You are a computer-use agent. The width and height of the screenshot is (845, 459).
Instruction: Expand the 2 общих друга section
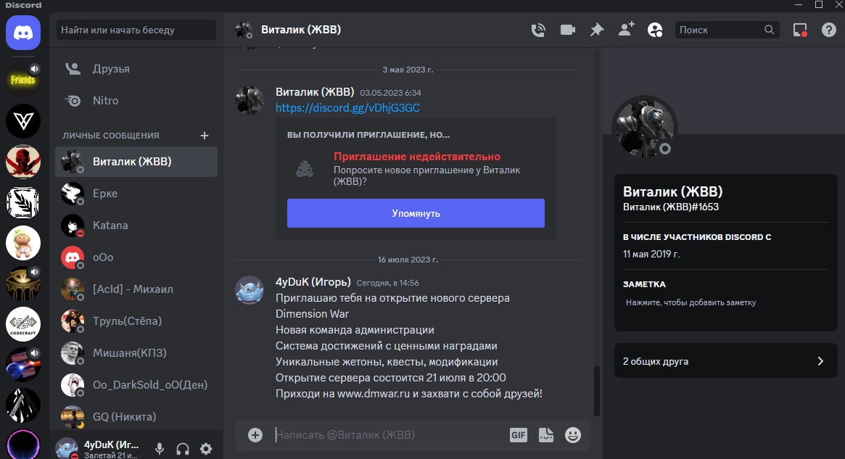coord(725,361)
